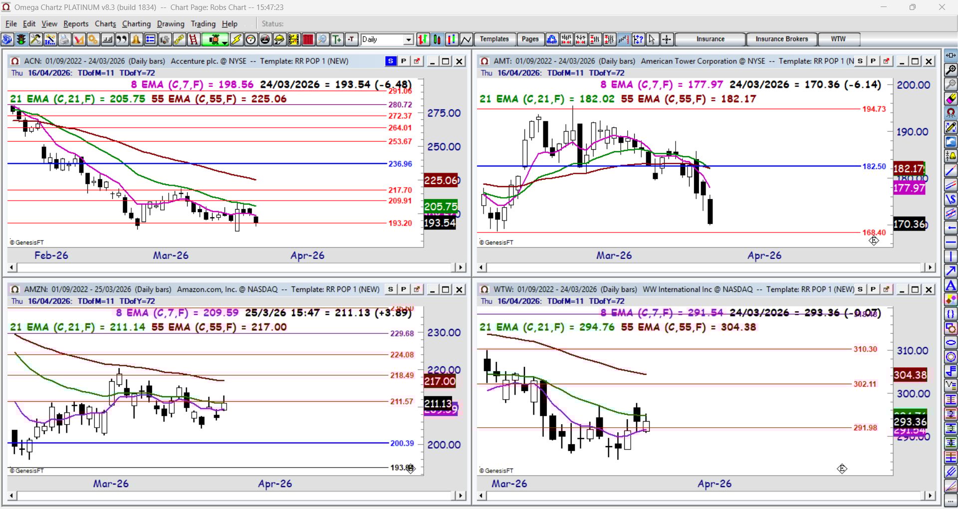Click the Templates button
The image size is (958, 509).
pos(494,39)
